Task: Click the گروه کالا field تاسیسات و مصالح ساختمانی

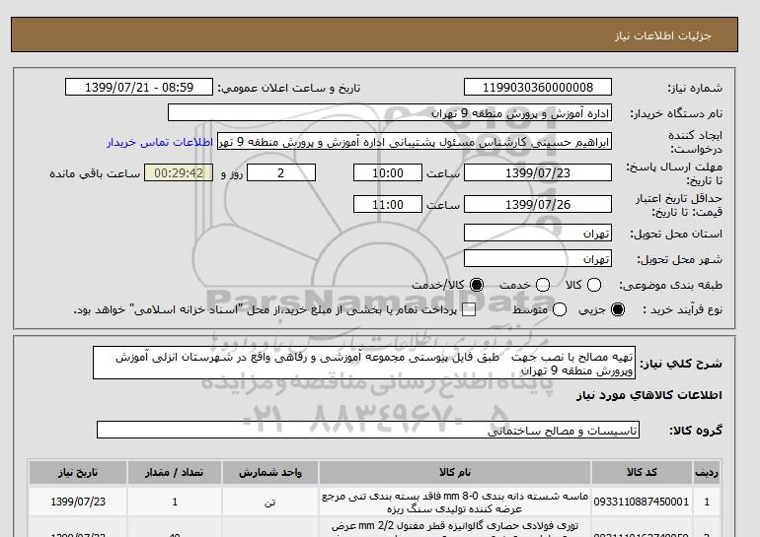Action: (x=368, y=430)
